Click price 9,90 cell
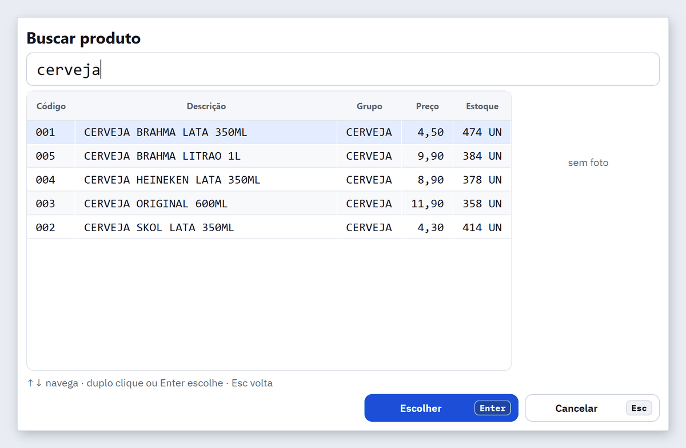The height and width of the screenshot is (448, 686). point(428,156)
